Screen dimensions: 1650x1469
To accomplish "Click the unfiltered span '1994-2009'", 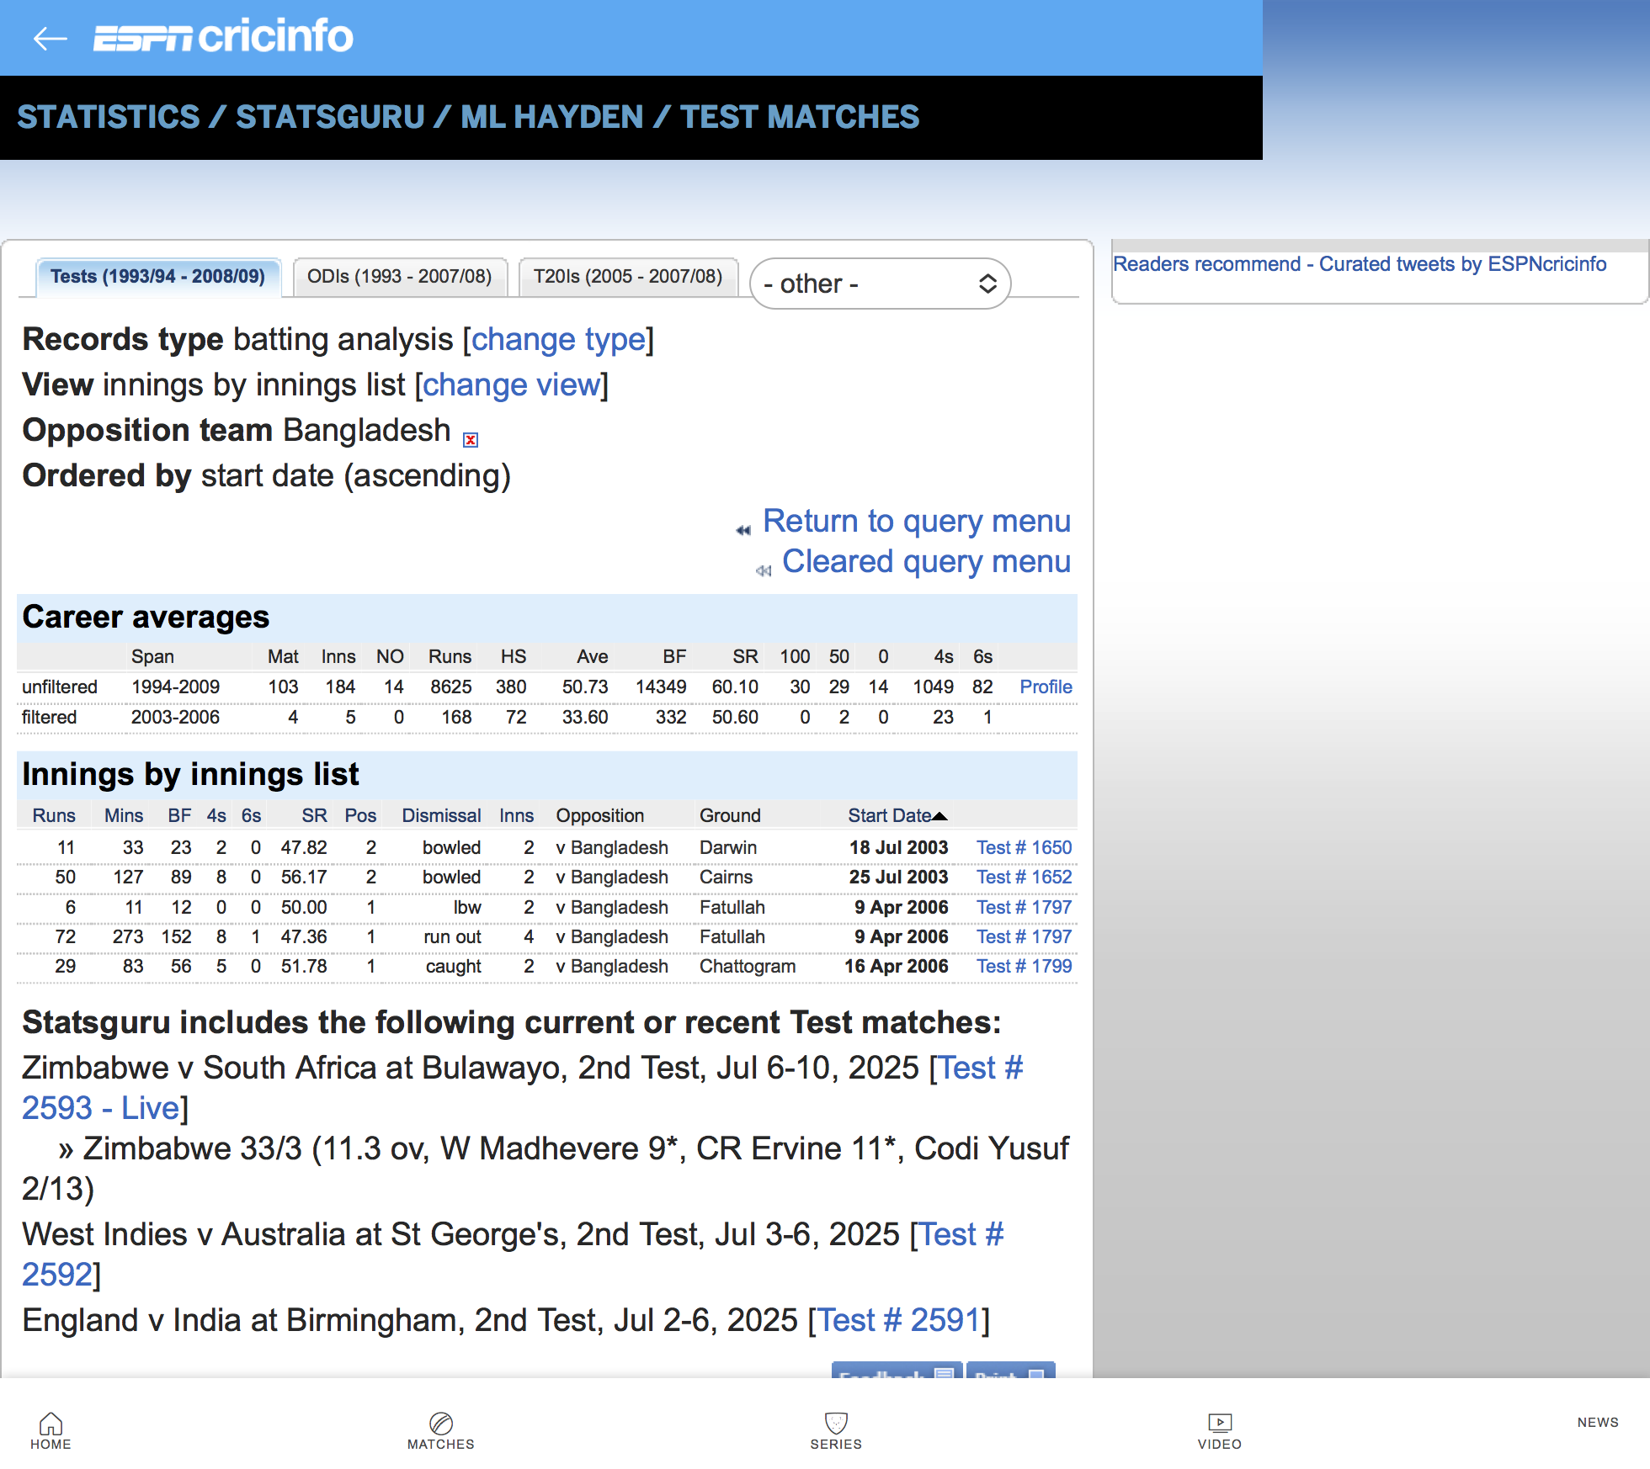I will pos(175,687).
